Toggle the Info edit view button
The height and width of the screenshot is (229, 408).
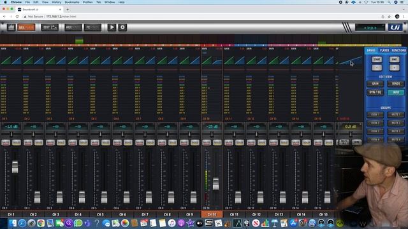(x=396, y=92)
